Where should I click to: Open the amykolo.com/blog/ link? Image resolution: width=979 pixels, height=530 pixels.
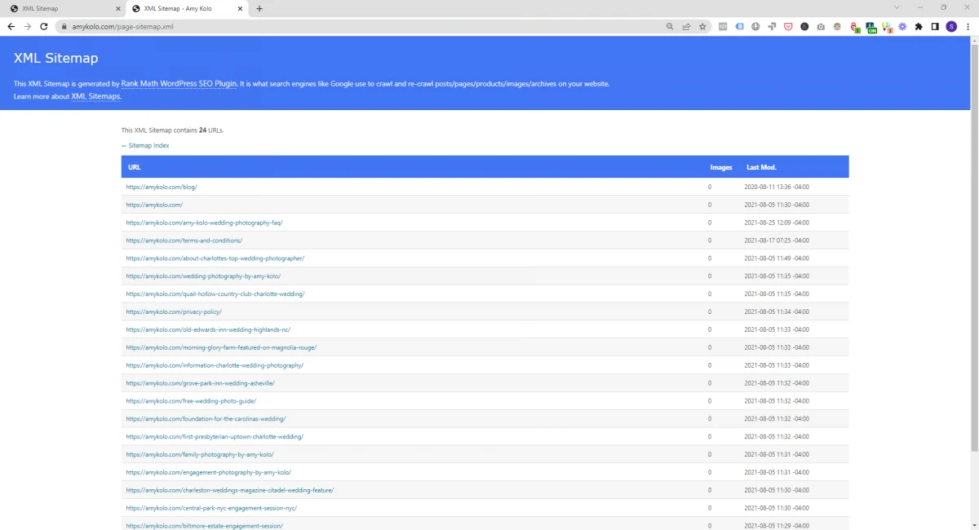pyautogui.click(x=162, y=187)
